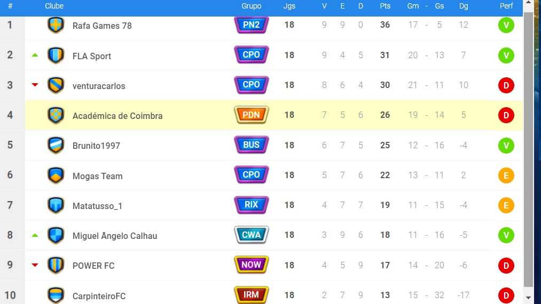Click Rafa Games 78 club shield icon
The height and width of the screenshot is (304, 541).
pyautogui.click(x=56, y=25)
